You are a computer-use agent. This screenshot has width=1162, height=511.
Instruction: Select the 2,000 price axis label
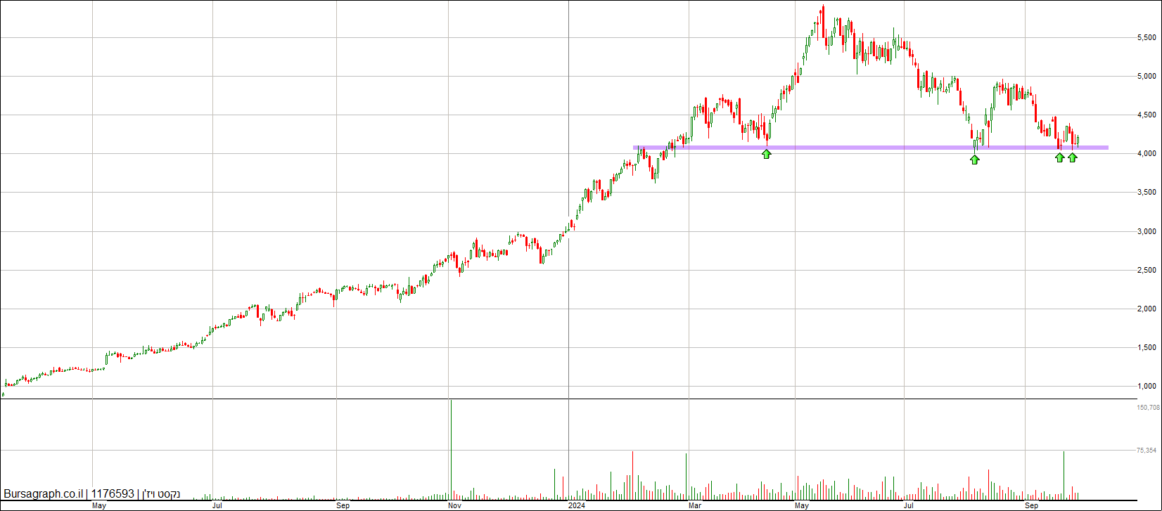1147,309
